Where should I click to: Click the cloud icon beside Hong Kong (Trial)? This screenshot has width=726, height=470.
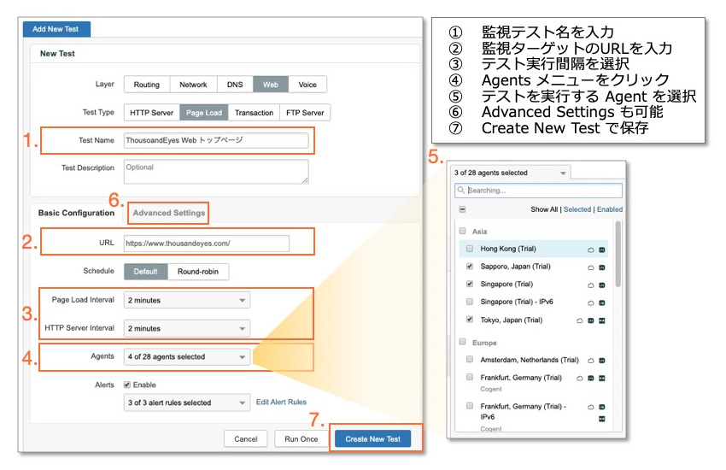click(x=589, y=249)
